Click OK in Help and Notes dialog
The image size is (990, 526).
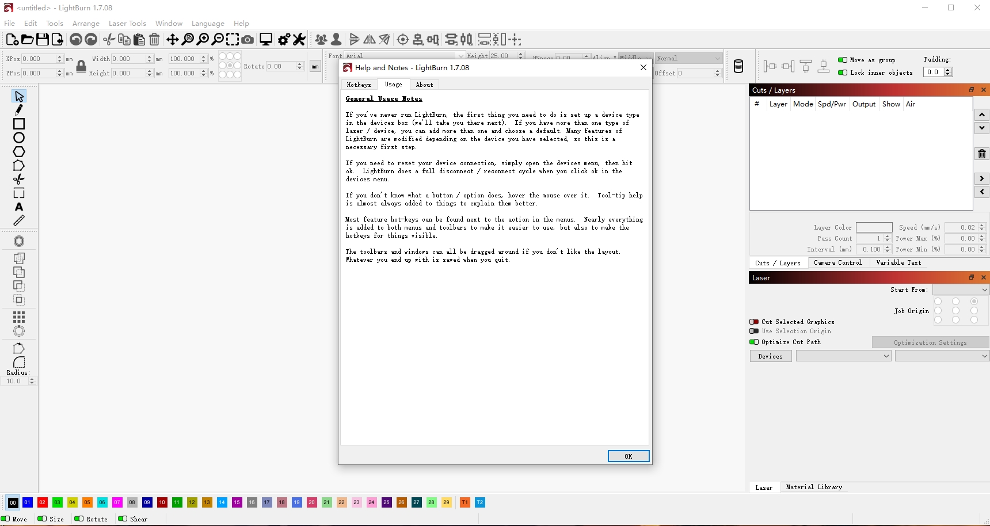tap(629, 456)
